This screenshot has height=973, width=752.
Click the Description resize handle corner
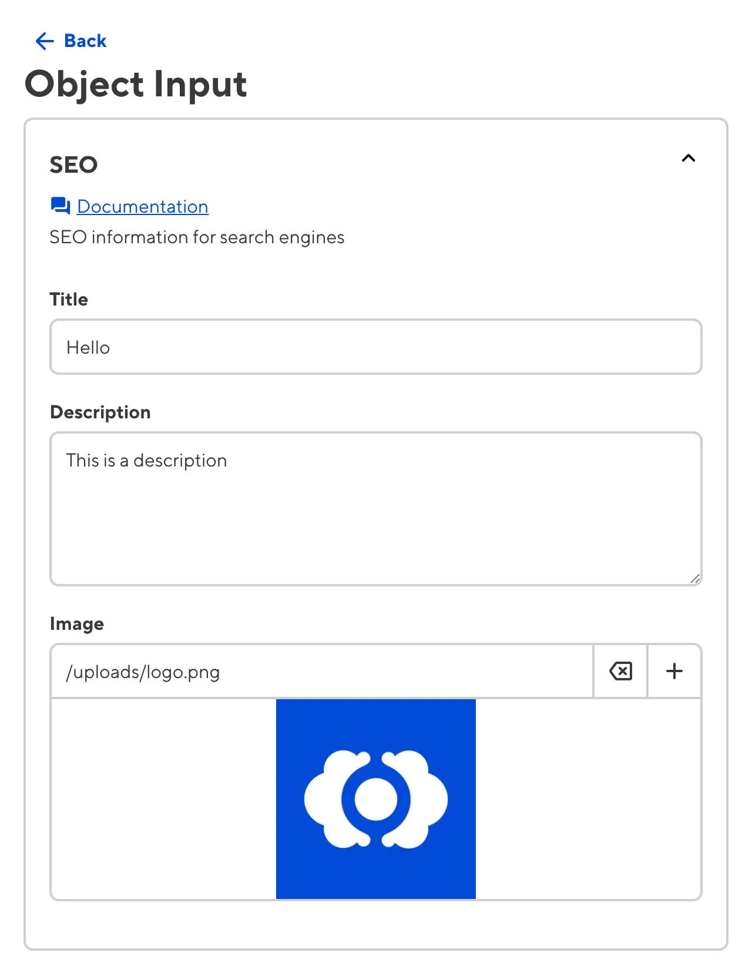(x=695, y=579)
